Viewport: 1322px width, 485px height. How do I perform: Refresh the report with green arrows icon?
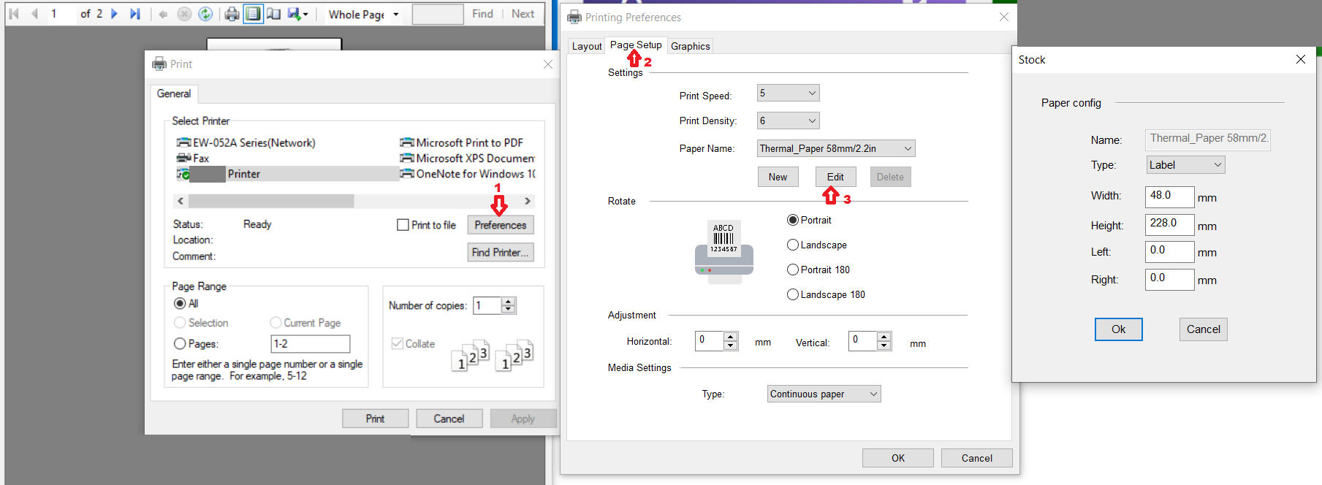pyautogui.click(x=206, y=14)
